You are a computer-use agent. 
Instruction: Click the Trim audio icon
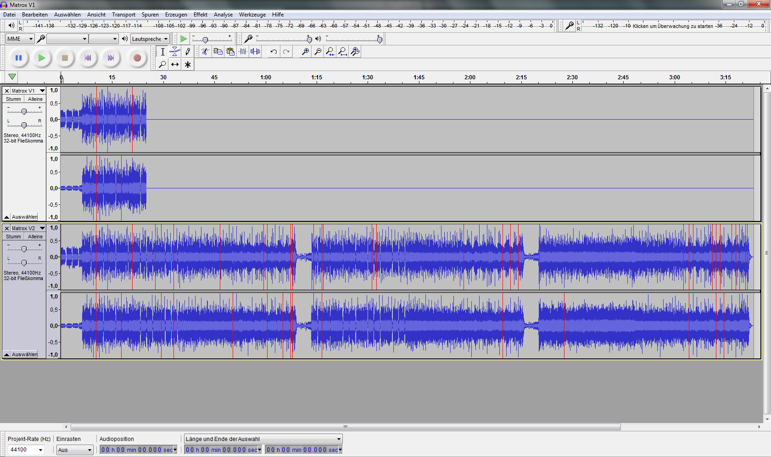(243, 52)
